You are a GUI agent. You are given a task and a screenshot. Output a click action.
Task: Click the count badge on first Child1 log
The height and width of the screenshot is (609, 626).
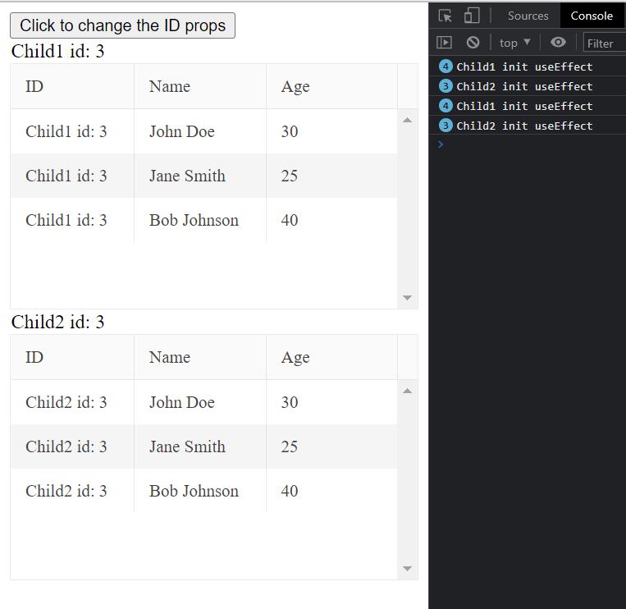446,66
